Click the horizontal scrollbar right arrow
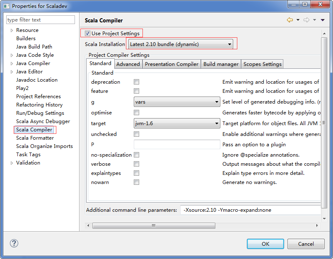Viewport: 333px width, 259px height. point(317,225)
